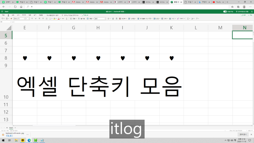Click the wrap text icon
The width and height of the screenshot is (254, 143).
[x=79, y=19]
